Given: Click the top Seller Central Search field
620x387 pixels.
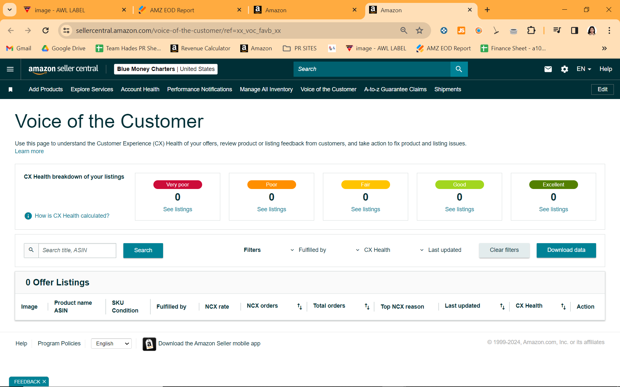Looking at the screenshot, I should coord(372,69).
